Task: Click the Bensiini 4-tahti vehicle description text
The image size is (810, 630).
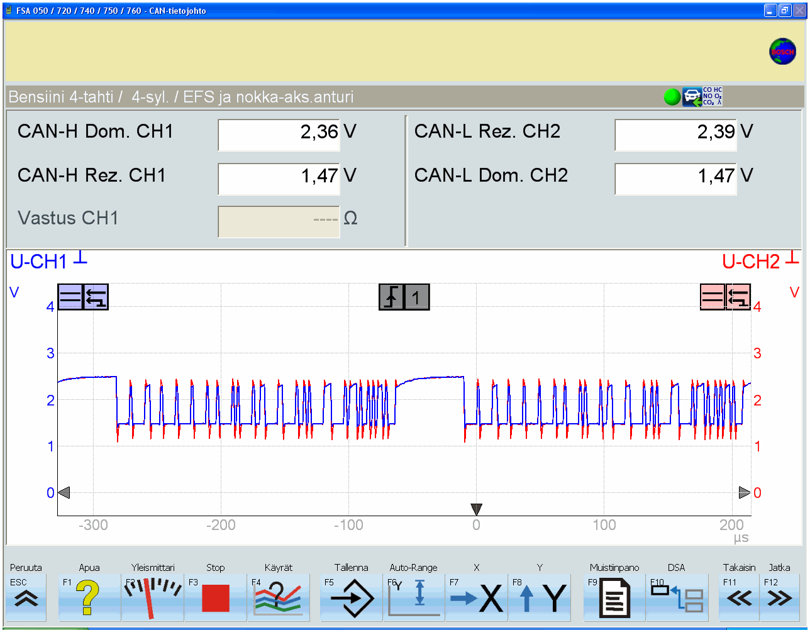Action: coord(181,97)
